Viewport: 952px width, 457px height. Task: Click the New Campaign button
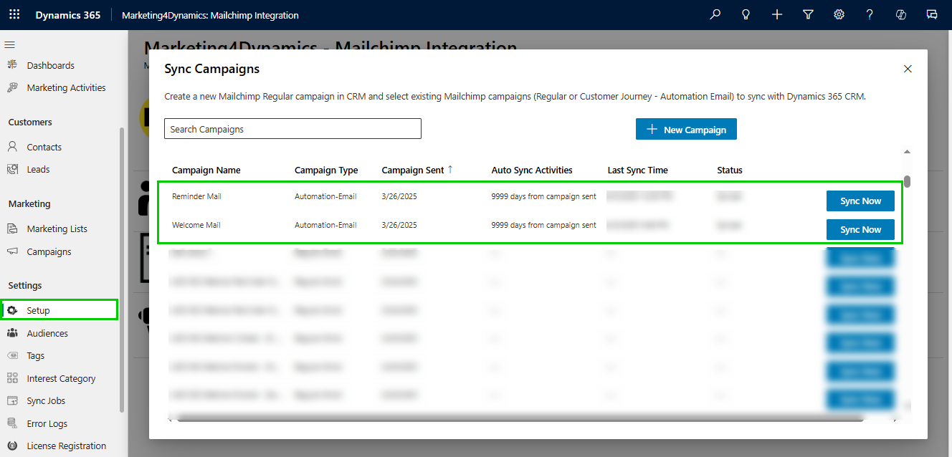685,129
